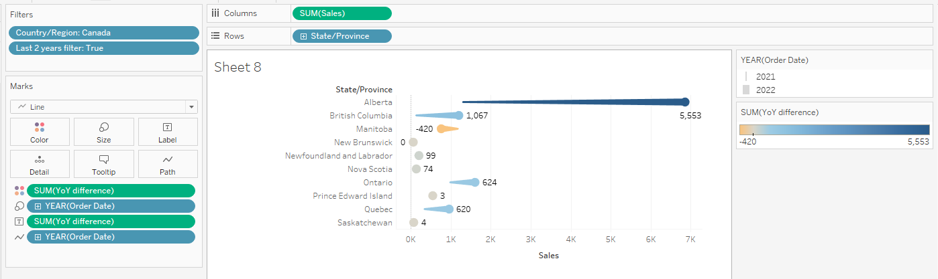The width and height of the screenshot is (938, 279).
Task: Open the Label marks card
Action: (167, 132)
